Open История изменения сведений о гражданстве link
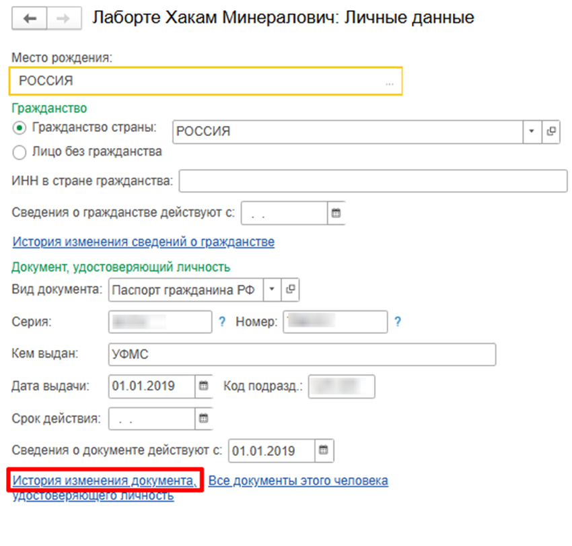The width and height of the screenshot is (572, 546). [x=143, y=242]
